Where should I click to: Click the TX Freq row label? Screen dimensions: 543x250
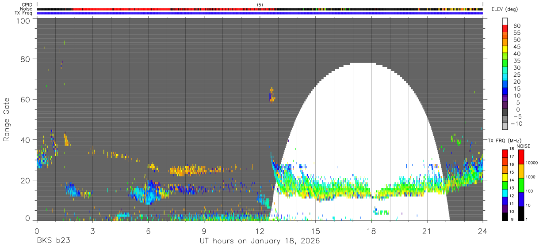point(23,13)
